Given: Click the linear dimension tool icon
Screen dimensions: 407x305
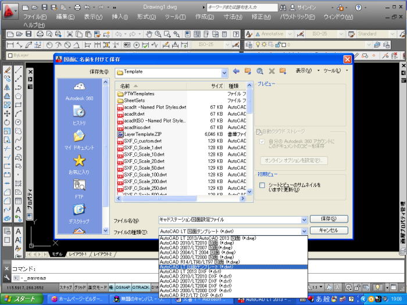Looking at the screenshot, I should click(10, 45).
